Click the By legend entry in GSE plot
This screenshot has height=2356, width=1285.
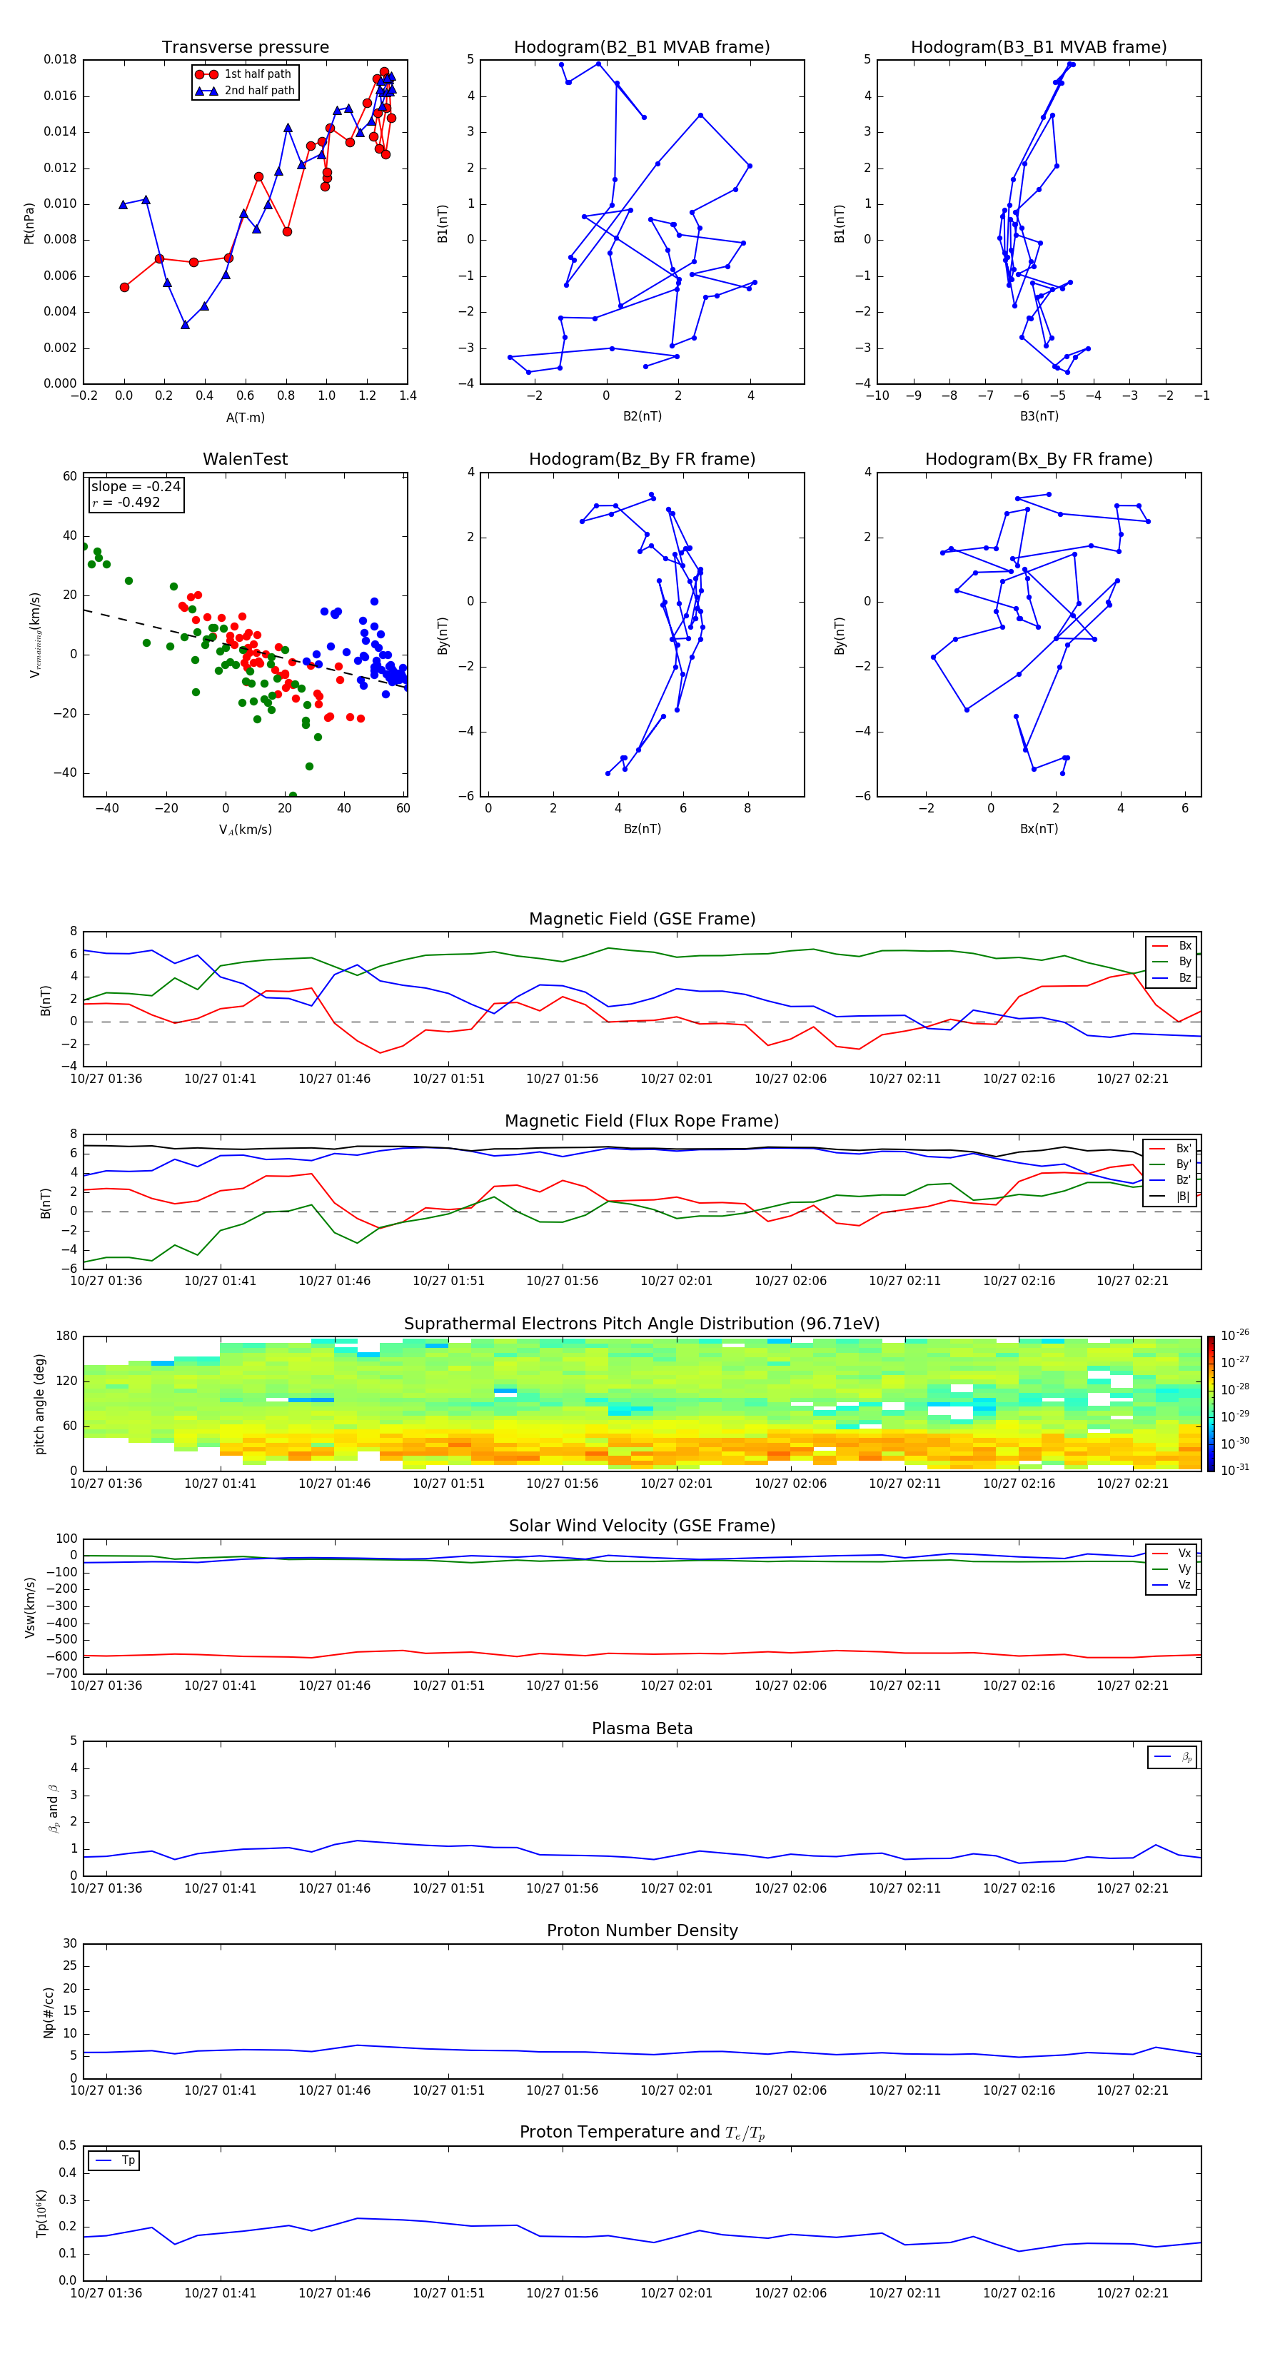pos(1171,961)
